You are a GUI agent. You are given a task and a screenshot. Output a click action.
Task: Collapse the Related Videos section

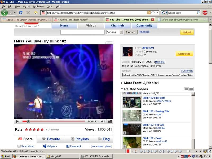[x=122, y=89]
